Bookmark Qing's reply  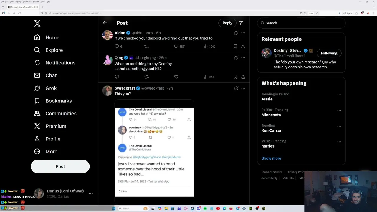pos(235,77)
